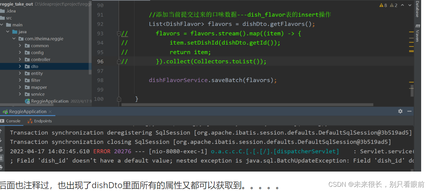Click line number 98 in gutter
The image size is (430, 191).
[x=100, y=80]
